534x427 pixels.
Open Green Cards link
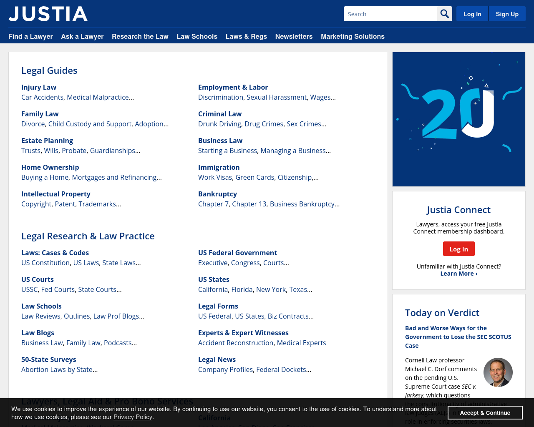pos(255,177)
